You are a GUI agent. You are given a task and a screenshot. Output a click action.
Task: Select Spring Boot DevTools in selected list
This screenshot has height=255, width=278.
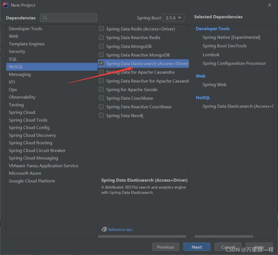click(x=225, y=46)
